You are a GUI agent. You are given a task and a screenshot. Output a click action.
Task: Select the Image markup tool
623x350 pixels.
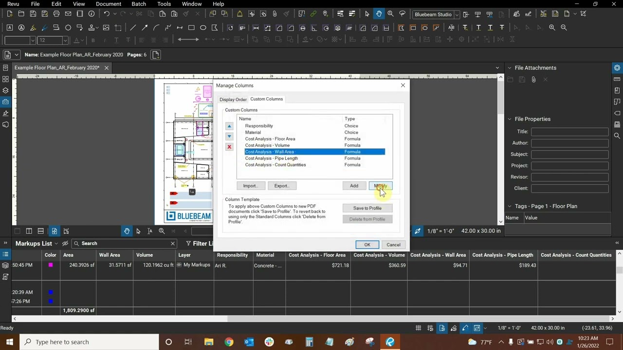106,28
